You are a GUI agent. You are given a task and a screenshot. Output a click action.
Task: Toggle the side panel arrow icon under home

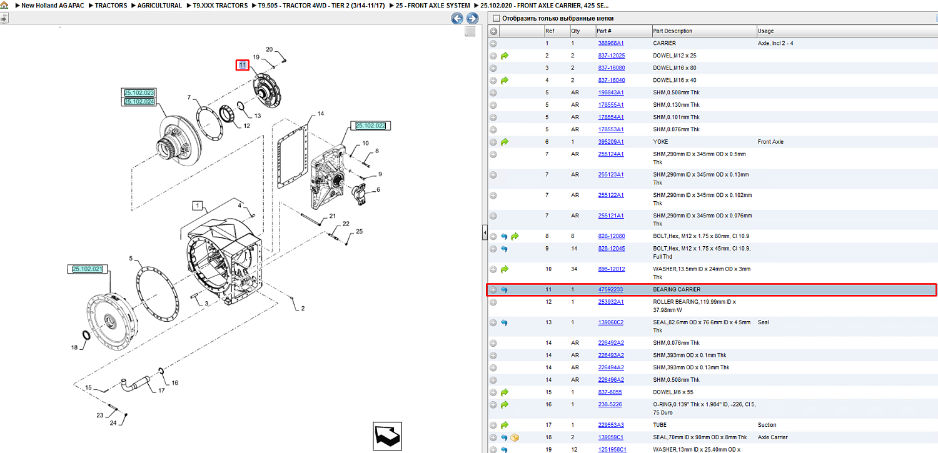(x=4, y=17)
